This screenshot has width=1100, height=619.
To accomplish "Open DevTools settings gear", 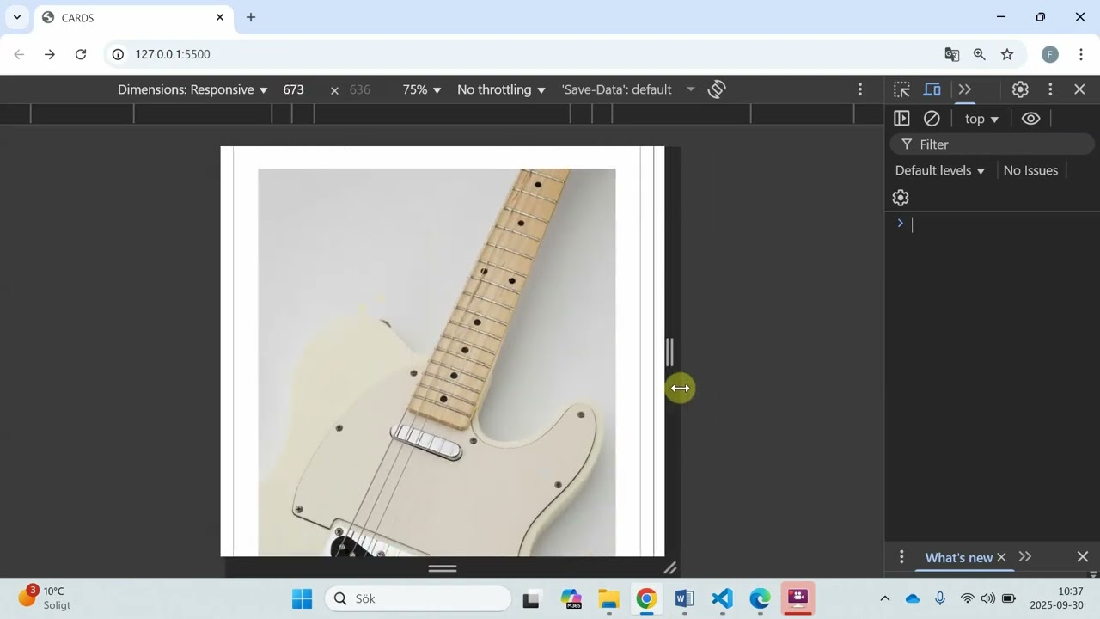I will pyautogui.click(x=1020, y=89).
